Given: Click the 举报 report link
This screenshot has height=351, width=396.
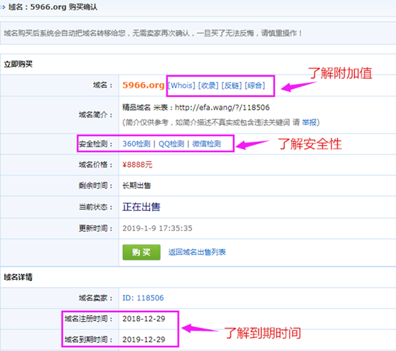Looking at the screenshot, I should click(309, 122).
